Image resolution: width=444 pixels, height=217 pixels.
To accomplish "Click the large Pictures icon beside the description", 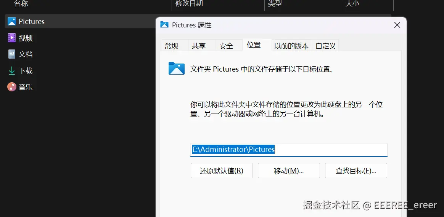I will pyautogui.click(x=176, y=69).
